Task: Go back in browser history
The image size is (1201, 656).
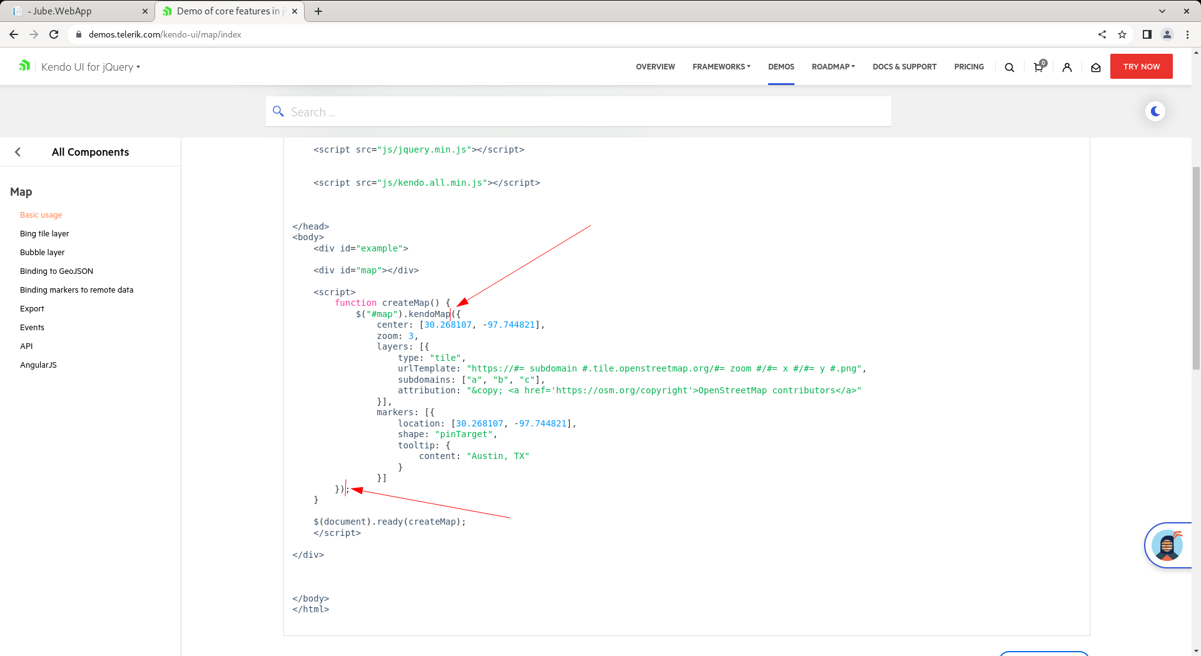Action: pos(14,34)
